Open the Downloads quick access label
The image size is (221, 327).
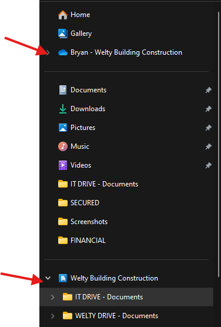[88, 109]
